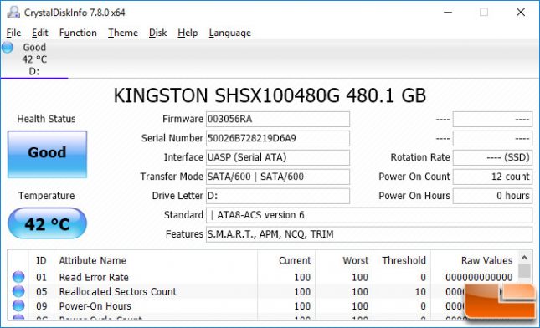
Task: Click the Current column header
Action: tap(286, 260)
